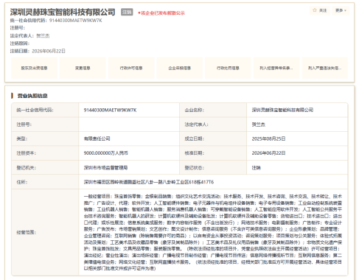This screenshot has height=280, width=359.
Task: Click the 法定代表人 value cell in the table
Action: [x=297, y=125]
